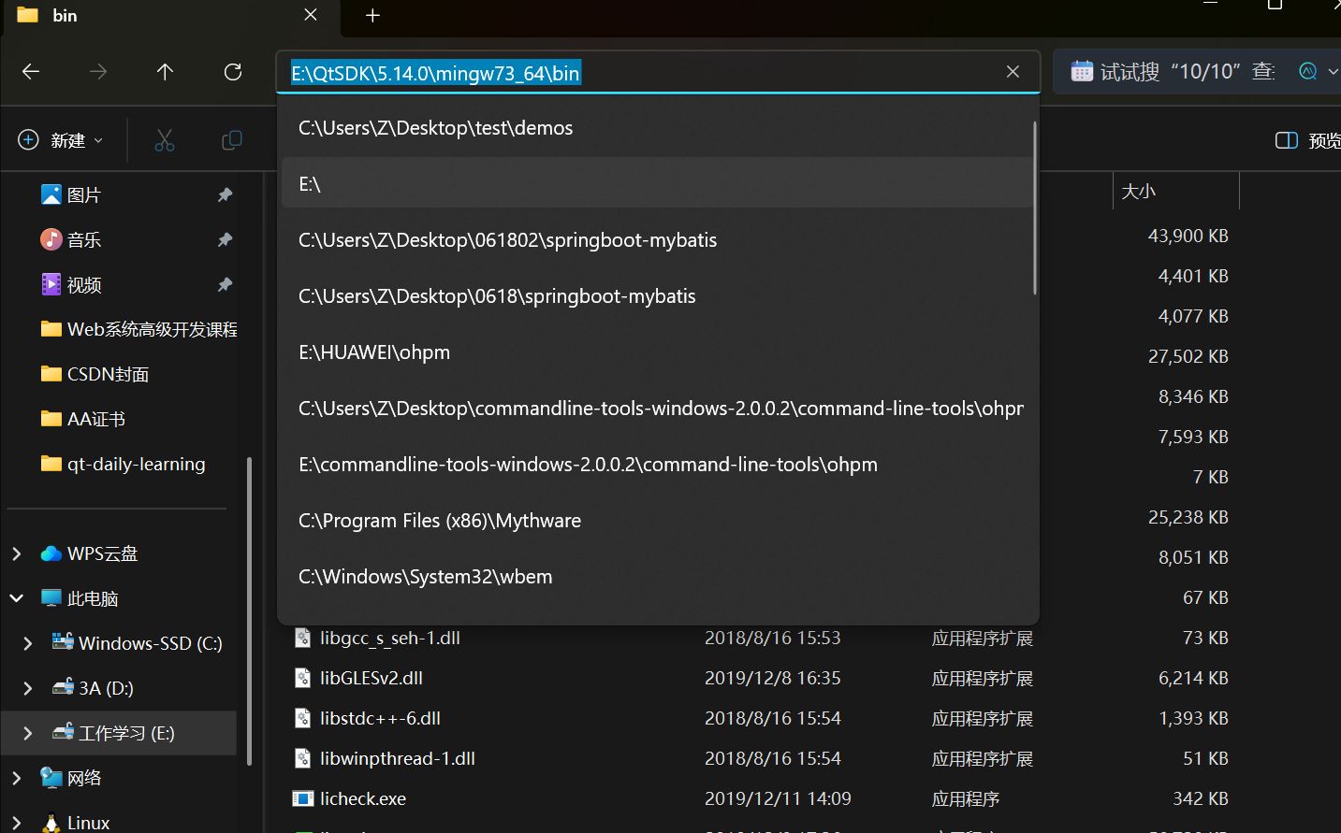Expand the 工作学习 (E:) drive

(x=27, y=733)
